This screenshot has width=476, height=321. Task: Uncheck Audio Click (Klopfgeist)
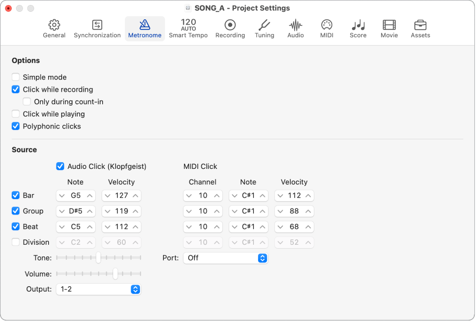pos(60,166)
